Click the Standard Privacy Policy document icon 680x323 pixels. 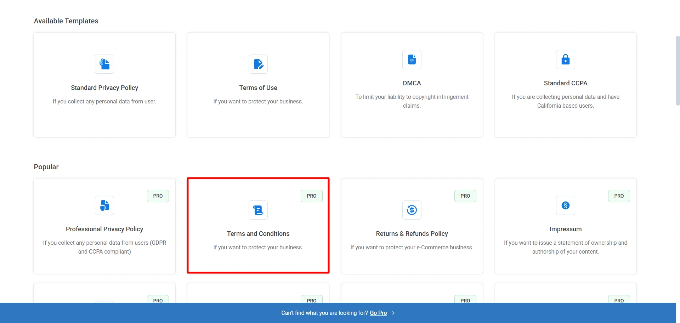[104, 64]
